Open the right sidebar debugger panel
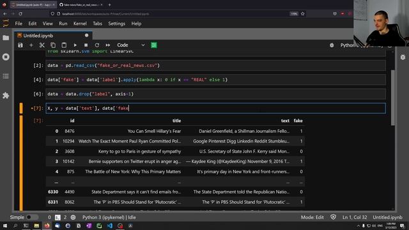Screen dimensions: 409x230 tap(403, 57)
